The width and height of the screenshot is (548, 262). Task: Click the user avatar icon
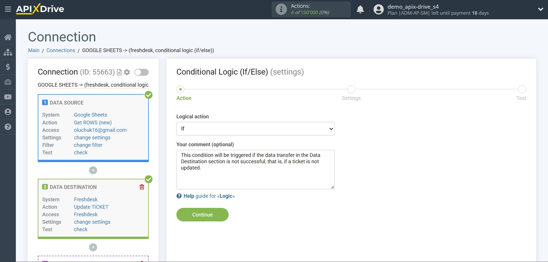point(378,10)
